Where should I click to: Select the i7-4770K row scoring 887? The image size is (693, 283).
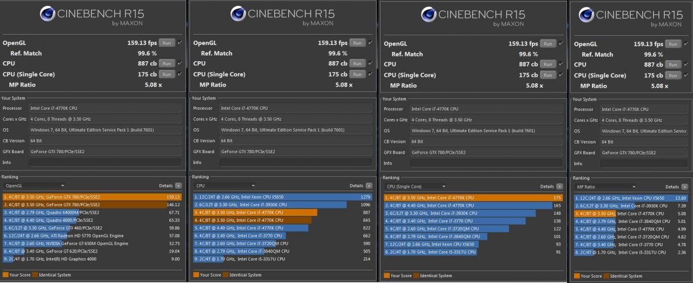coord(282,212)
